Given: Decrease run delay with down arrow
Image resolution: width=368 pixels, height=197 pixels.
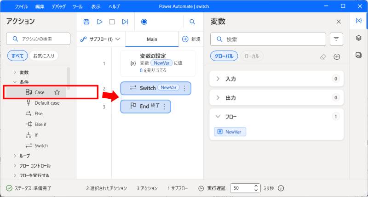Looking at the screenshot, I should point(256,190).
